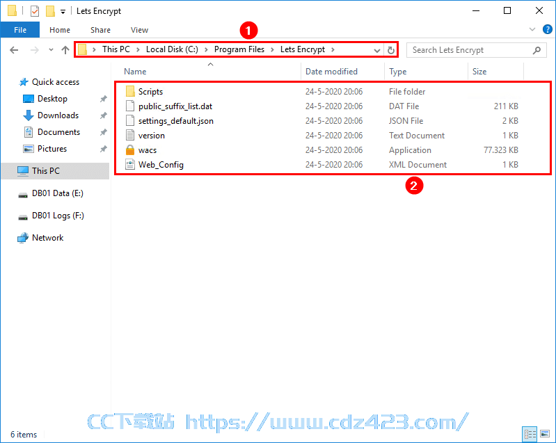The height and width of the screenshot is (443, 556).
Task: Click Local Disk (C:) in breadcrumb
Action: pos(172,49)
